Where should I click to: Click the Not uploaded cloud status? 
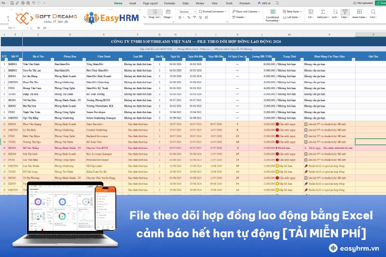pos(363,3)
